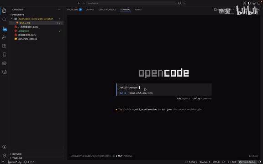Click the /skill-creator prompt input in opencode
The image size is (263, 164).
(164, 87)
